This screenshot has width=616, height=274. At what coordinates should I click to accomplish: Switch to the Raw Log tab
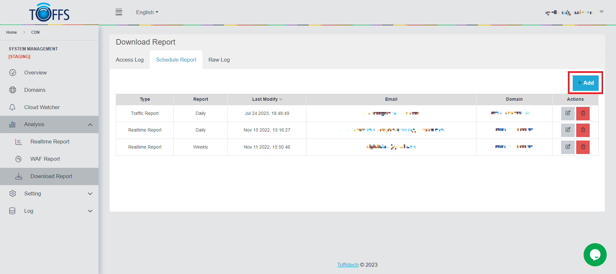pyautogui.click(x=219, y=60)
